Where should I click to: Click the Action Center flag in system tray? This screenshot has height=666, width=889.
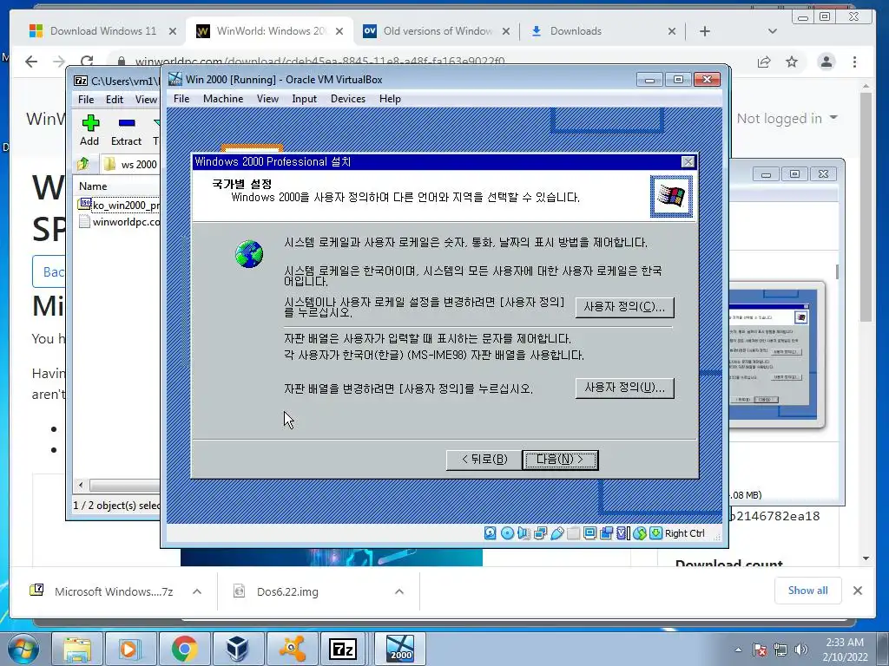click(759, 650)
